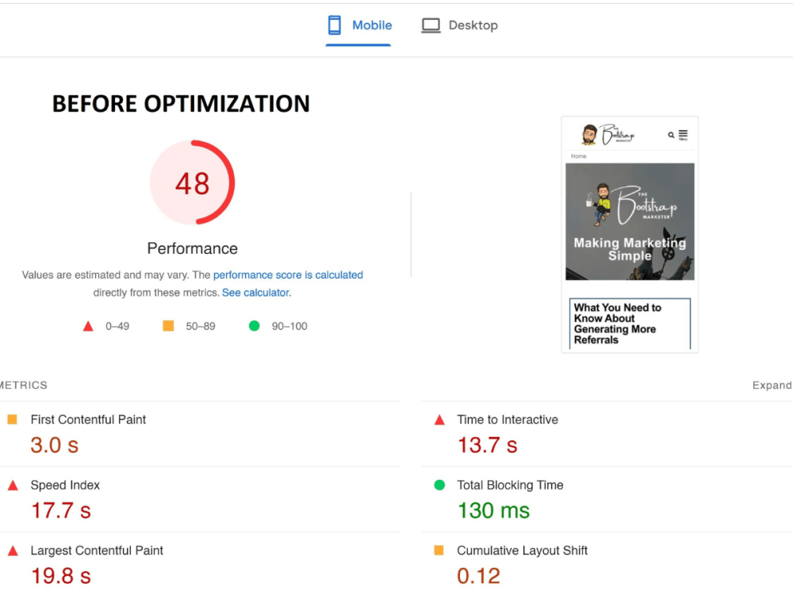Click the Cumulative Layout Shift label
The width and height of the screenshot is (793, 595).
pos(522,551)
